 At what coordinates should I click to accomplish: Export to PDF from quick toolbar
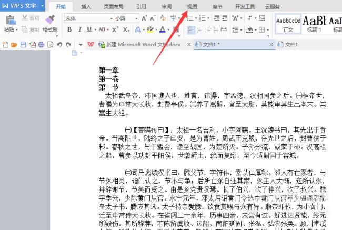pos(33,45)
